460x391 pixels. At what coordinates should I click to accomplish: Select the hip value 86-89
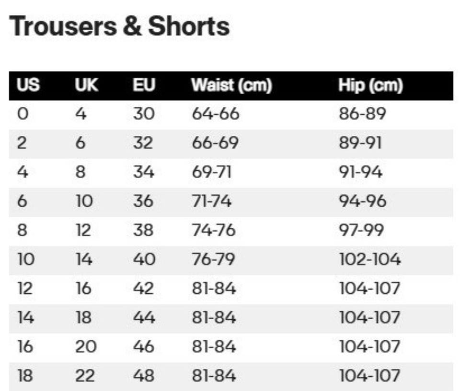coord(363,114)
